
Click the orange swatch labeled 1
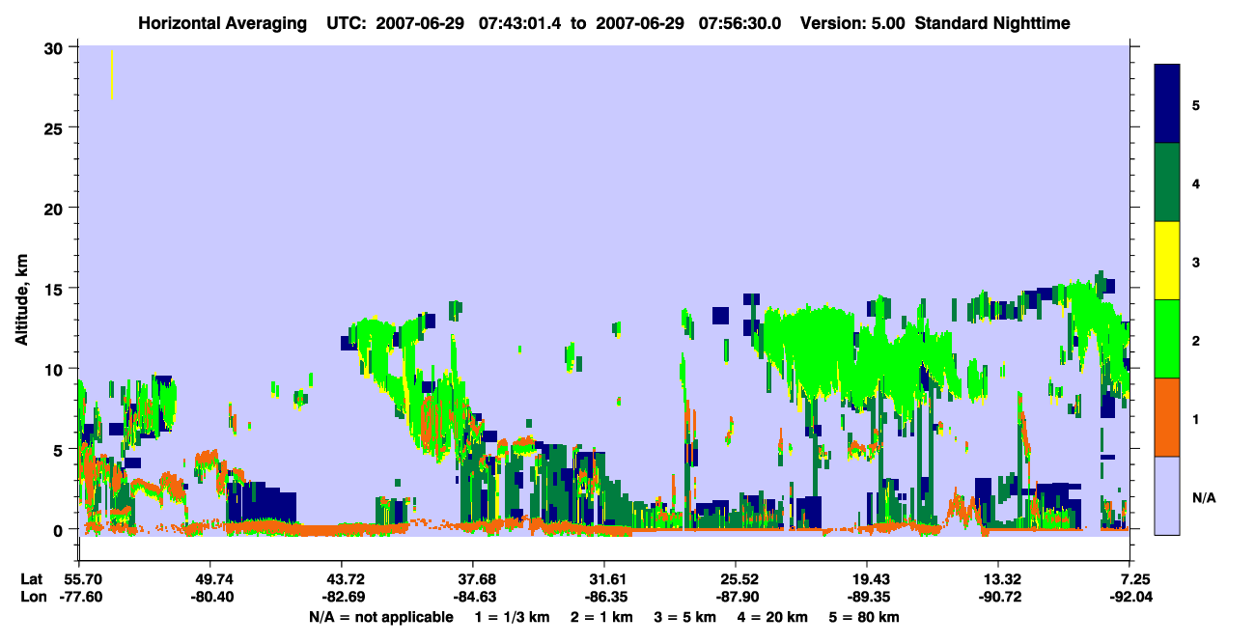[x=1167, y=417]
